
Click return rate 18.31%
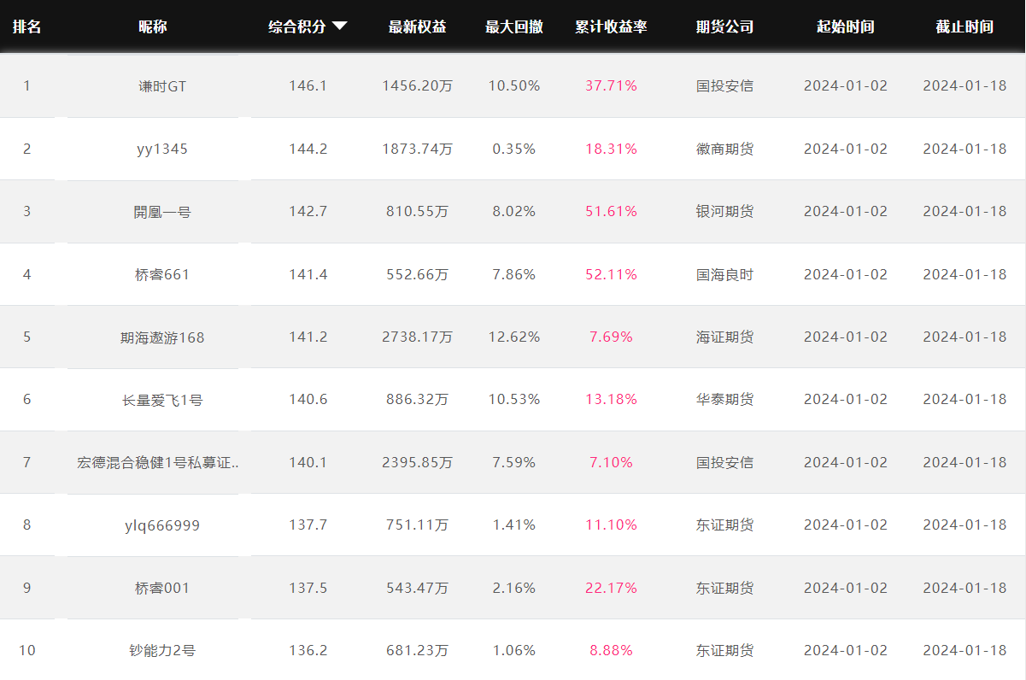[612, 149]
